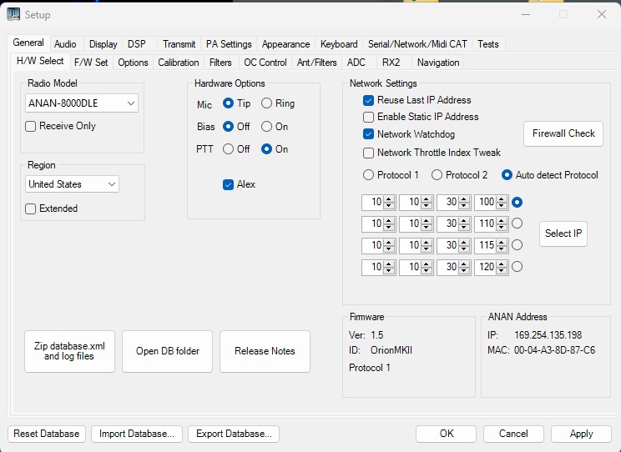Click Import Database button
The height and width of the screenshot is (452, 621).
[137, 434]
